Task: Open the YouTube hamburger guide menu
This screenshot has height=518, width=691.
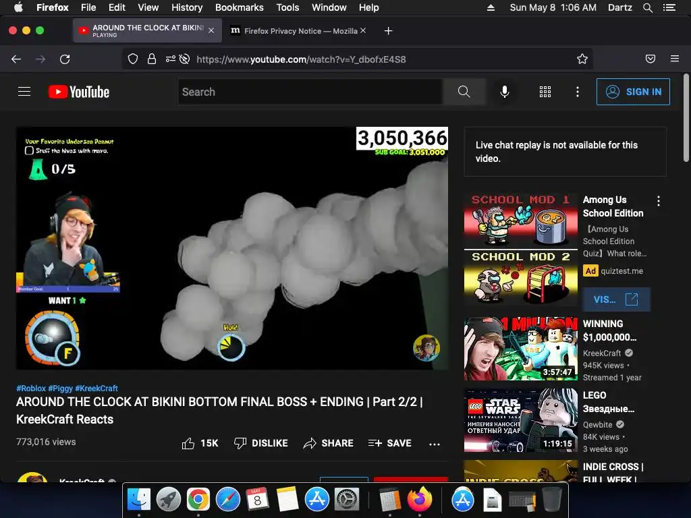Action: 24,92
